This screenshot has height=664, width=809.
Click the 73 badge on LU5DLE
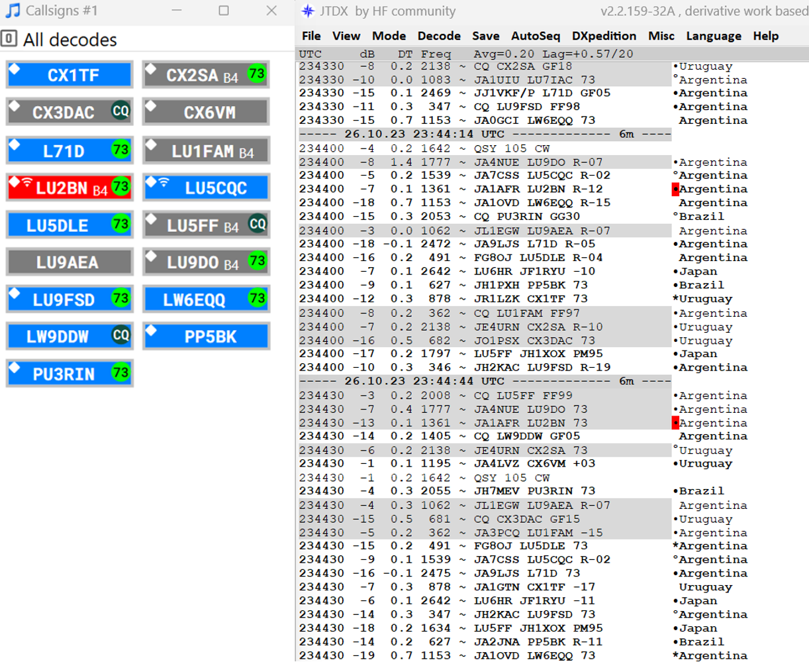tap(120, 223)
